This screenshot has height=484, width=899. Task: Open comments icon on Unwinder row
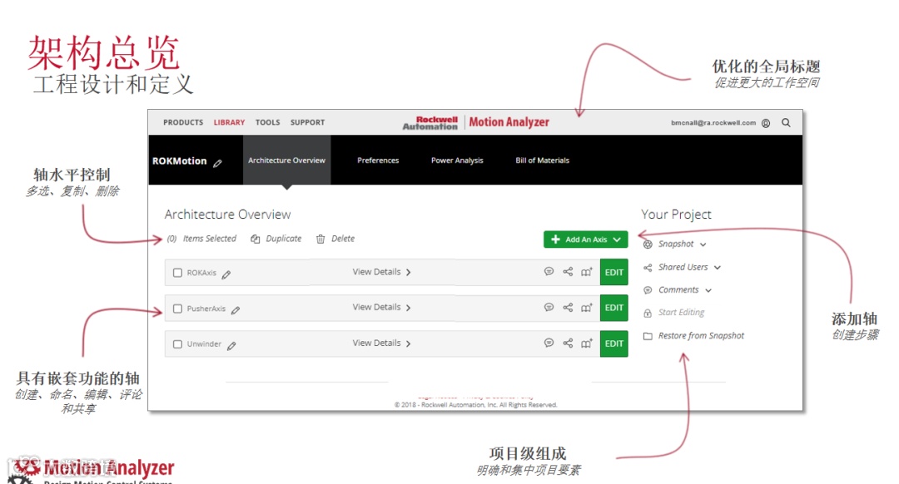[x=549, y=343]
